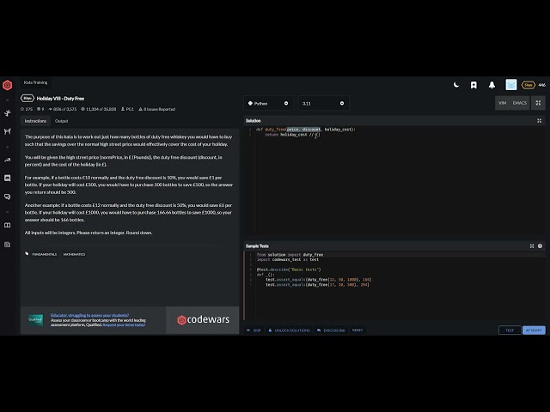Click the 446 honor score
The image size is (550, 412).
coord(541,85)
